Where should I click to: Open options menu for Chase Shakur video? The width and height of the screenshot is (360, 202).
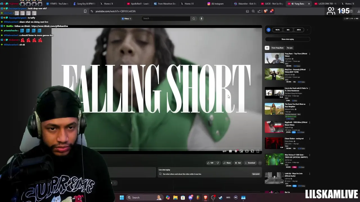[x=310, y=139]
